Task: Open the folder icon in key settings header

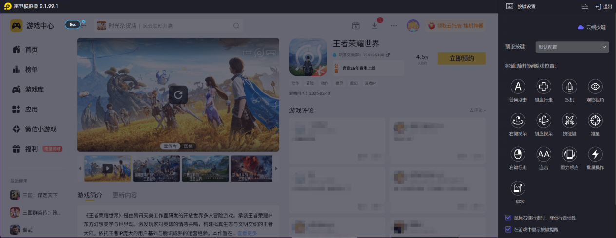Action: 585,6
